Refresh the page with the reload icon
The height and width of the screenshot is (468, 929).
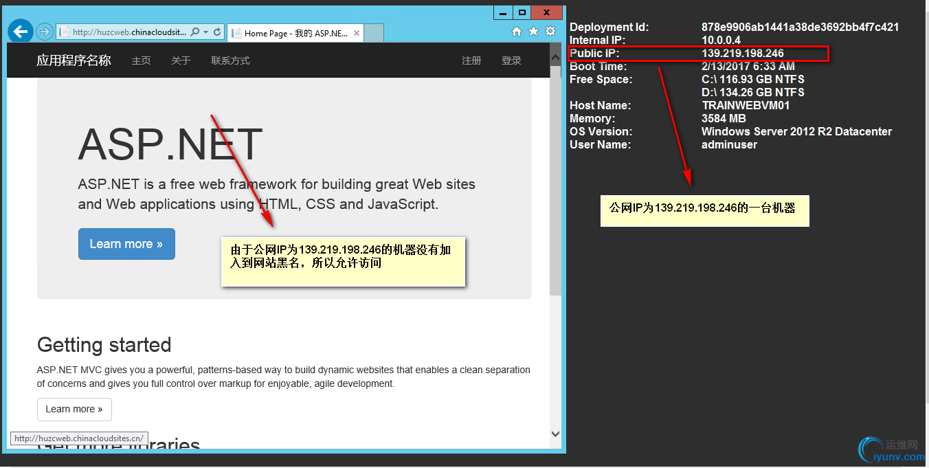click(217, 32)
